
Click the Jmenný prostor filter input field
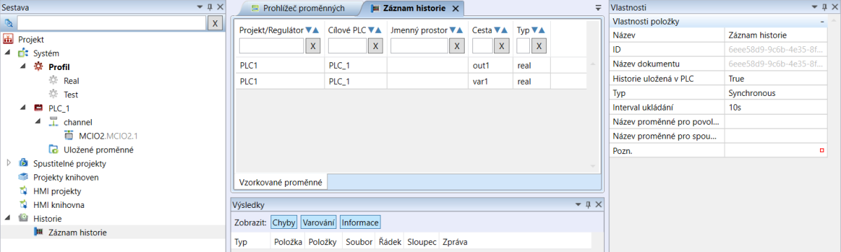pos(419,46)
